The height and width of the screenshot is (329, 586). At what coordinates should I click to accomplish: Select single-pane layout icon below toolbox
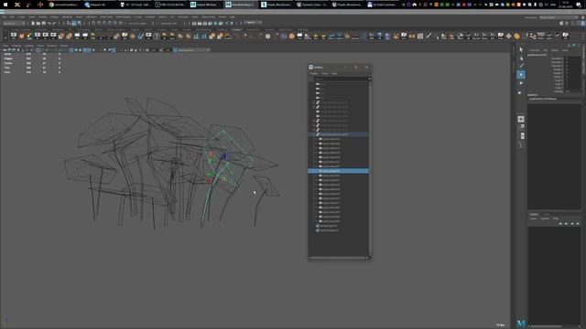tap(521, 119)
